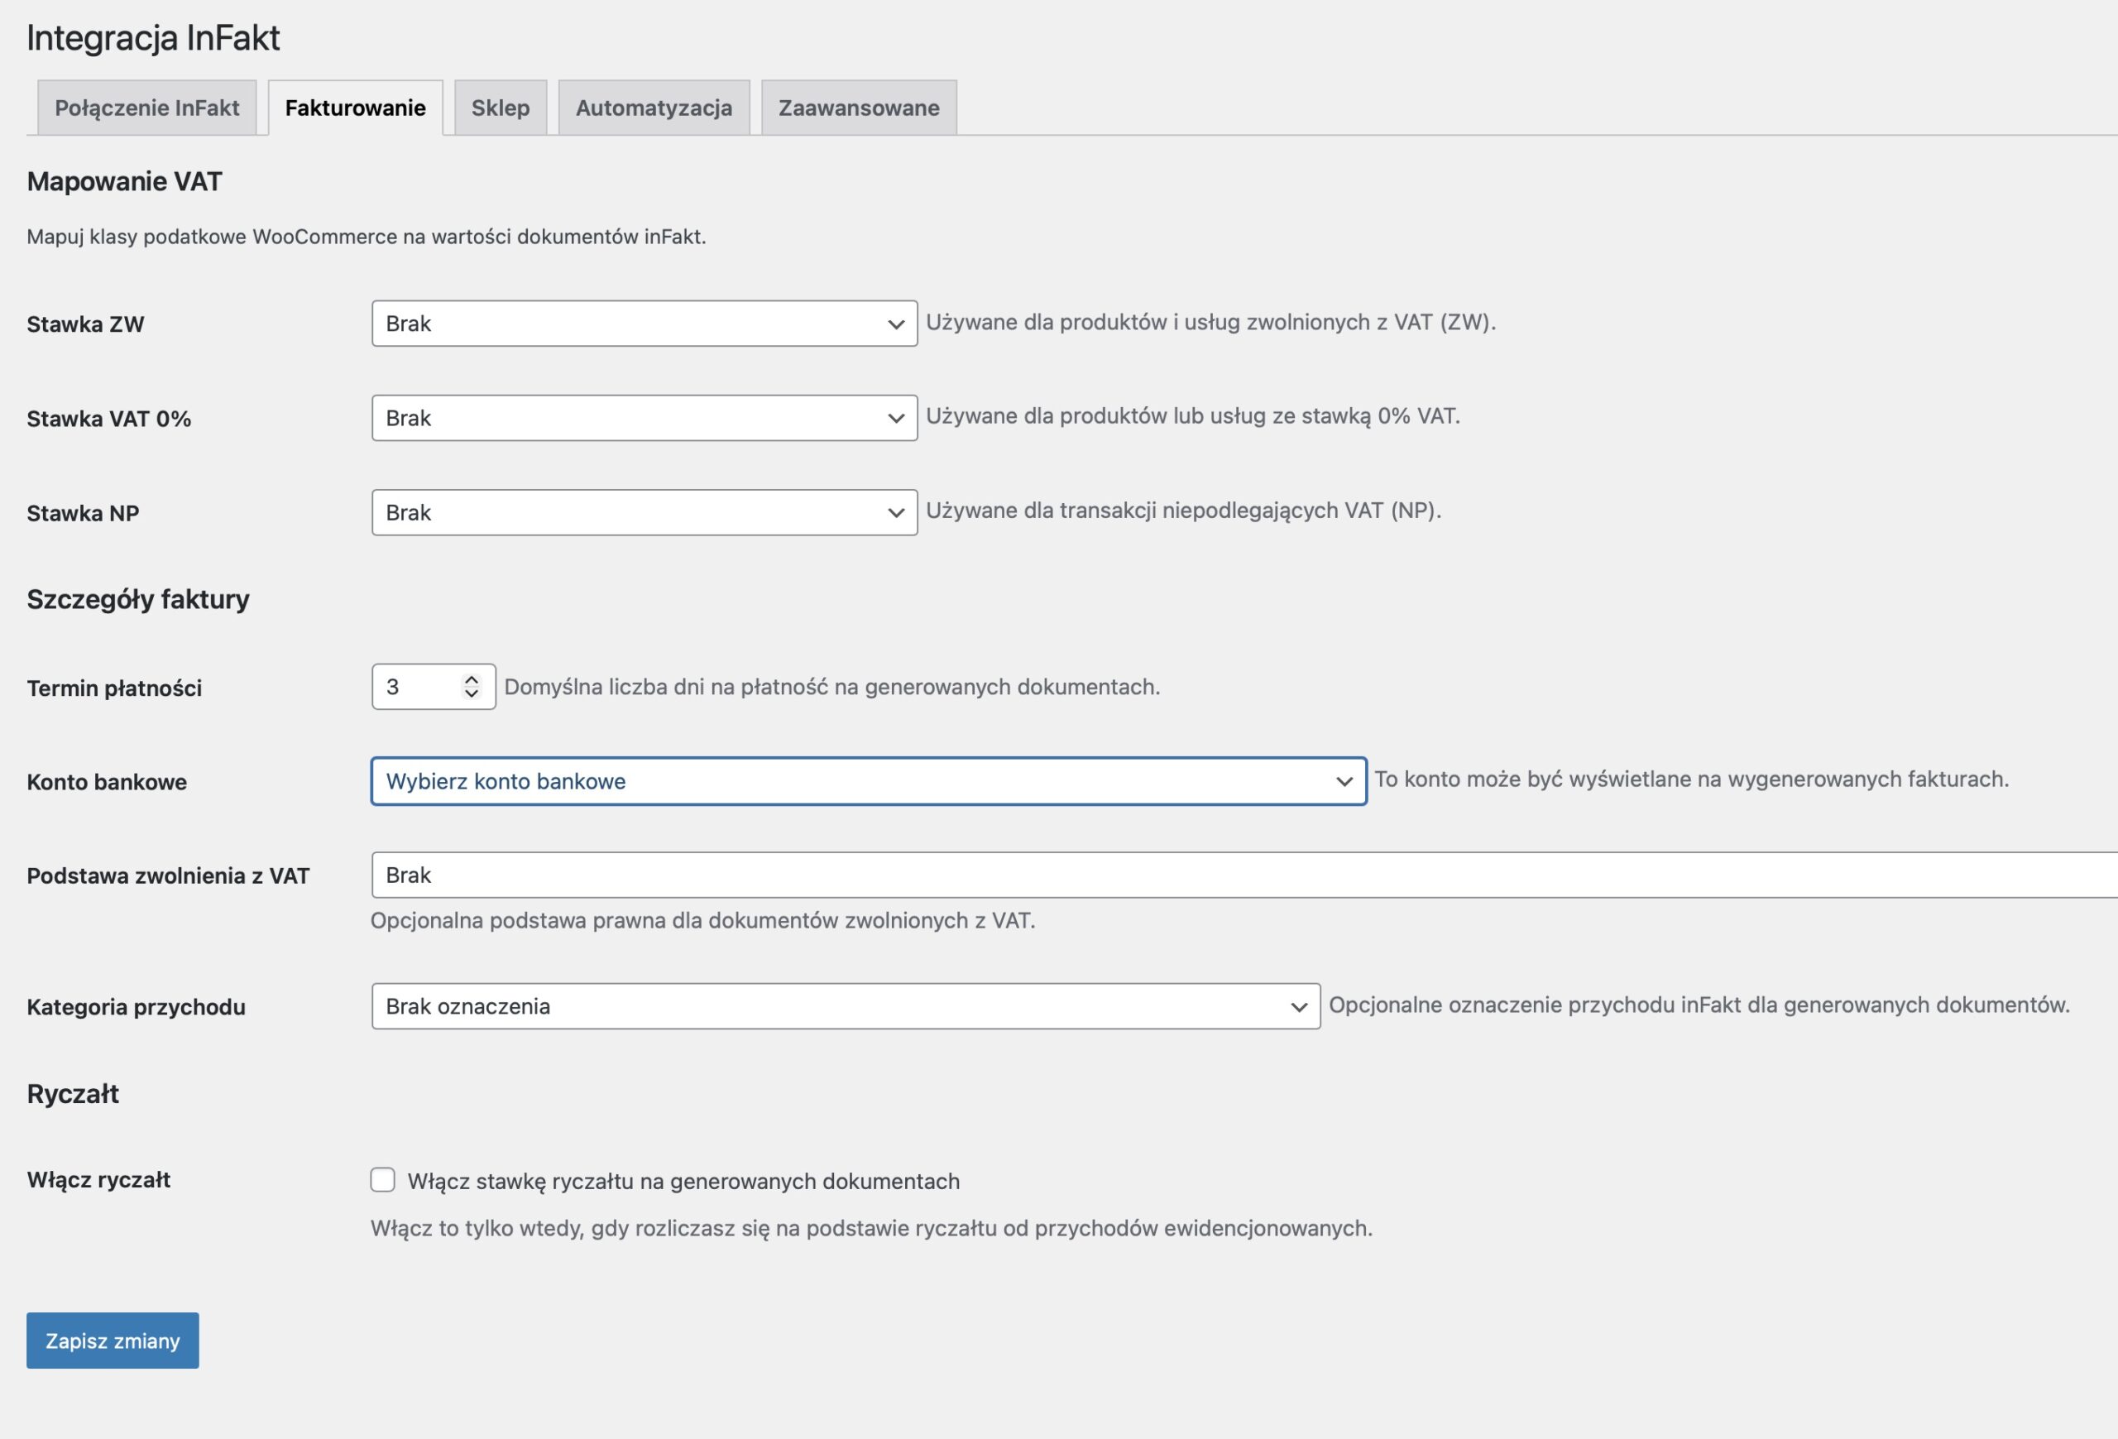This screenshot has width=2118, height=1439.
Task: Decrease payment term with stepper down arrow
Action: 472,693
